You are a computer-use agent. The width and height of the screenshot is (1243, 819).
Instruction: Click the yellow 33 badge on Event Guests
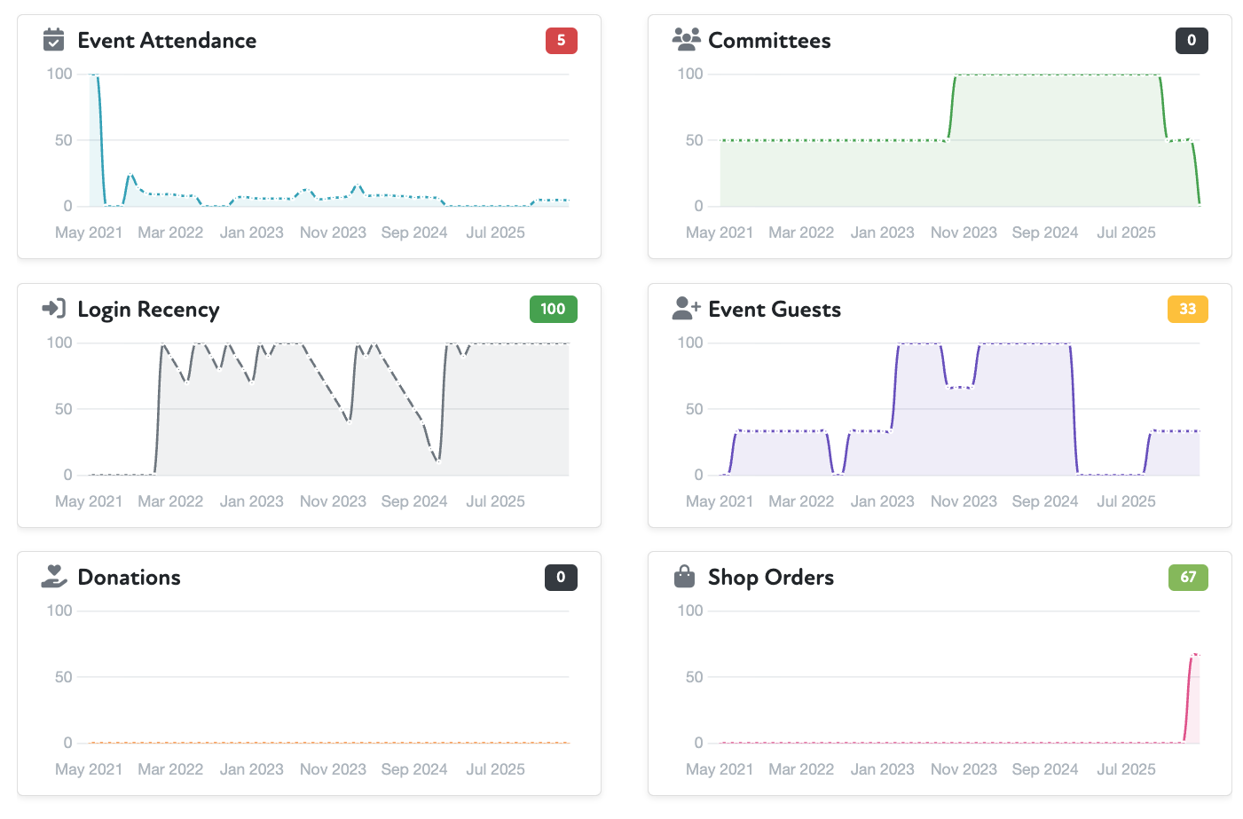point(1187,309)
